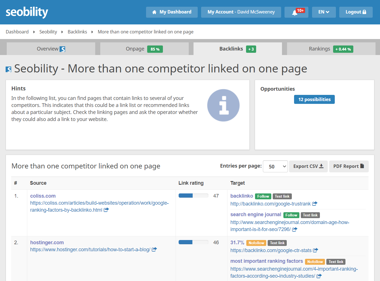This screenshot has height=281, width=380.
Task: Open external link icon for hostinger.com URL
Action: [154, 250]
